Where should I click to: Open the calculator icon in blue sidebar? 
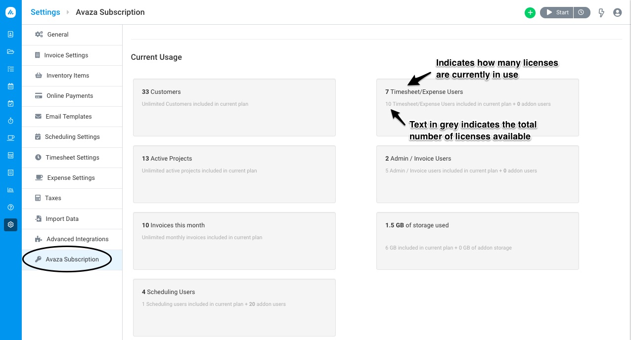click(x=11, y=156)
